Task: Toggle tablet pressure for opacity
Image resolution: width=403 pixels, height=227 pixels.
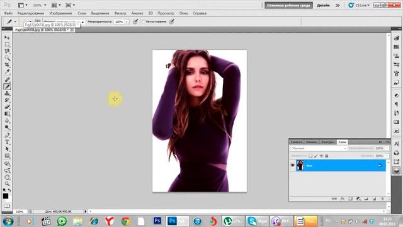Action: pos(135,21)
